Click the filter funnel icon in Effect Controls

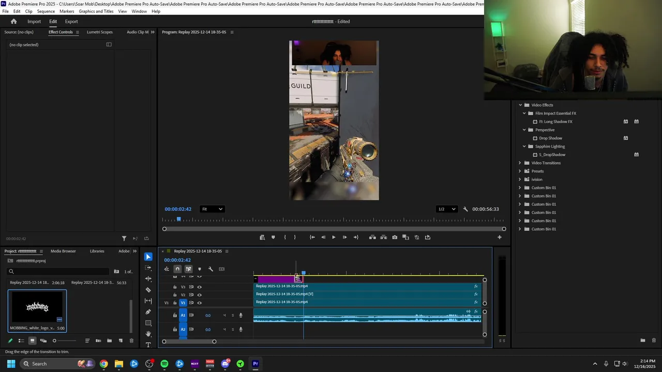click(124, 238)
